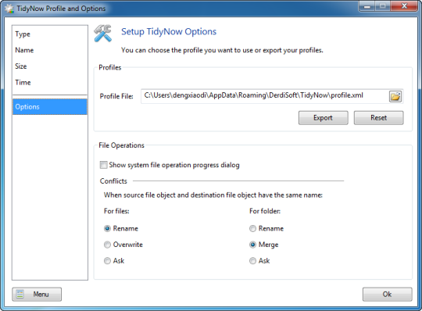Click into the Profile File path field
422x311 pixels.
click(x=265, y=96)
